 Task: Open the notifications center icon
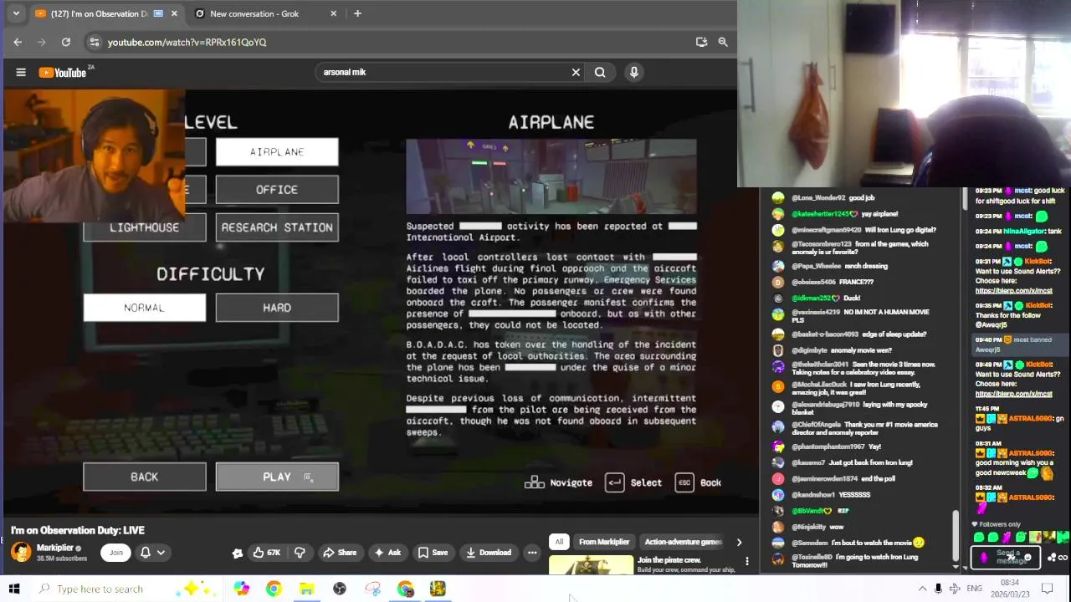coord(1047,589)
